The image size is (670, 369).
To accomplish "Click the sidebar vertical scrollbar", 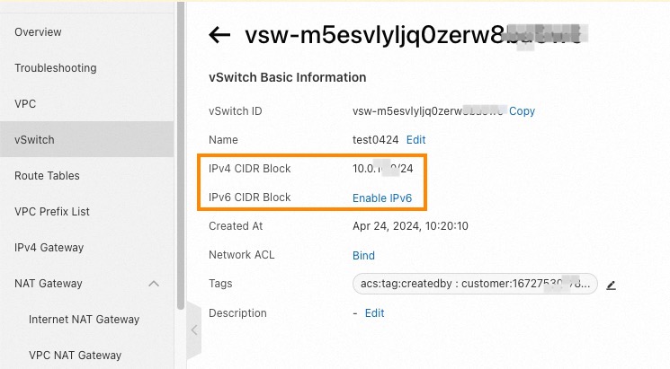I will click(x=181, y=155).
